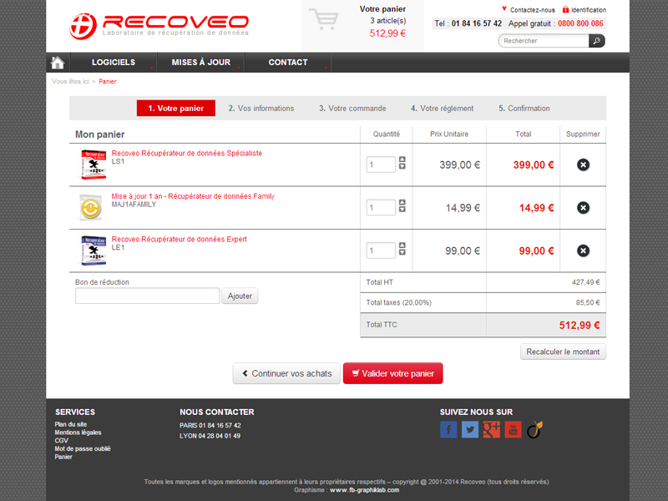Click the search magnifier button

[597, 41]
